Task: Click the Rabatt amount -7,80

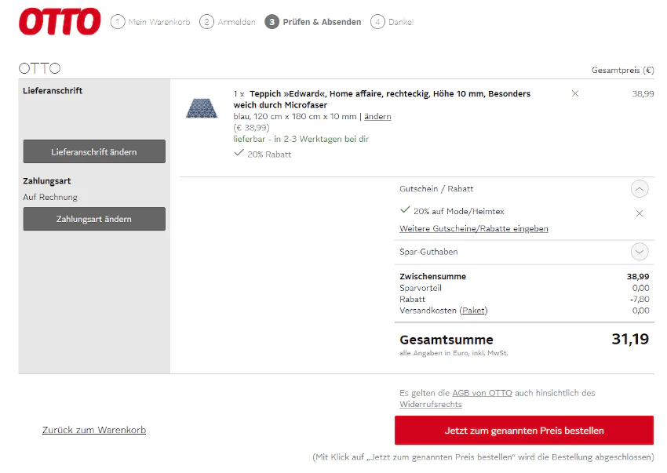Action: pos(640,299)
